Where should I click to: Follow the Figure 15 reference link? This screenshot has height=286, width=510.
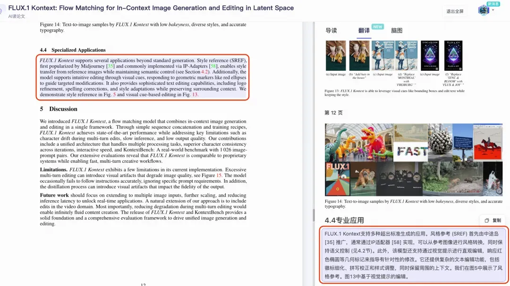pos(219,175)
